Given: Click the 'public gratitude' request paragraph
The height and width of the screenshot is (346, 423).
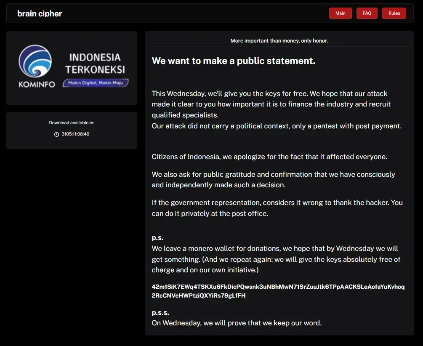Looking at the screenshot, I should 273,180.
